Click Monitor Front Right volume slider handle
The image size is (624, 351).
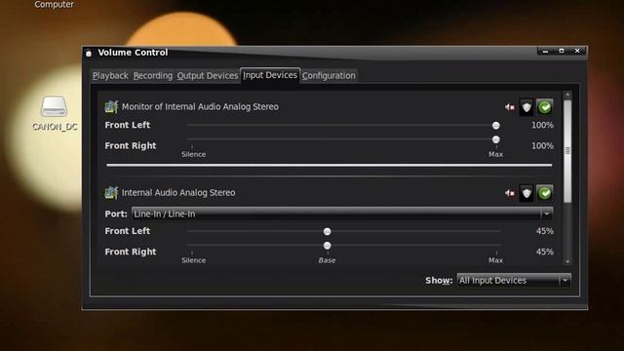click(x=496, y=139)
